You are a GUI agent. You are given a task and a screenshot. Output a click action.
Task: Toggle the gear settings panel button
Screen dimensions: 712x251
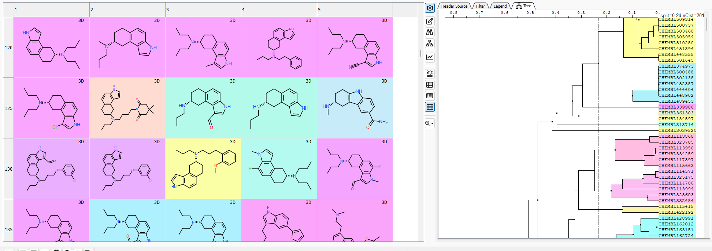[x=430, y=8]
